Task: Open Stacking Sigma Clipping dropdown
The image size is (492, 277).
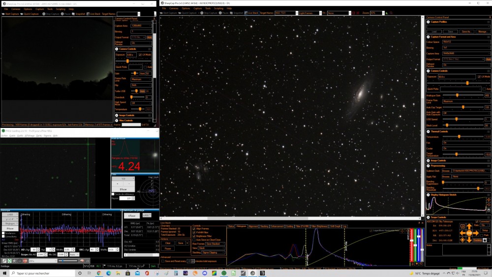Action: click(213, 252)
